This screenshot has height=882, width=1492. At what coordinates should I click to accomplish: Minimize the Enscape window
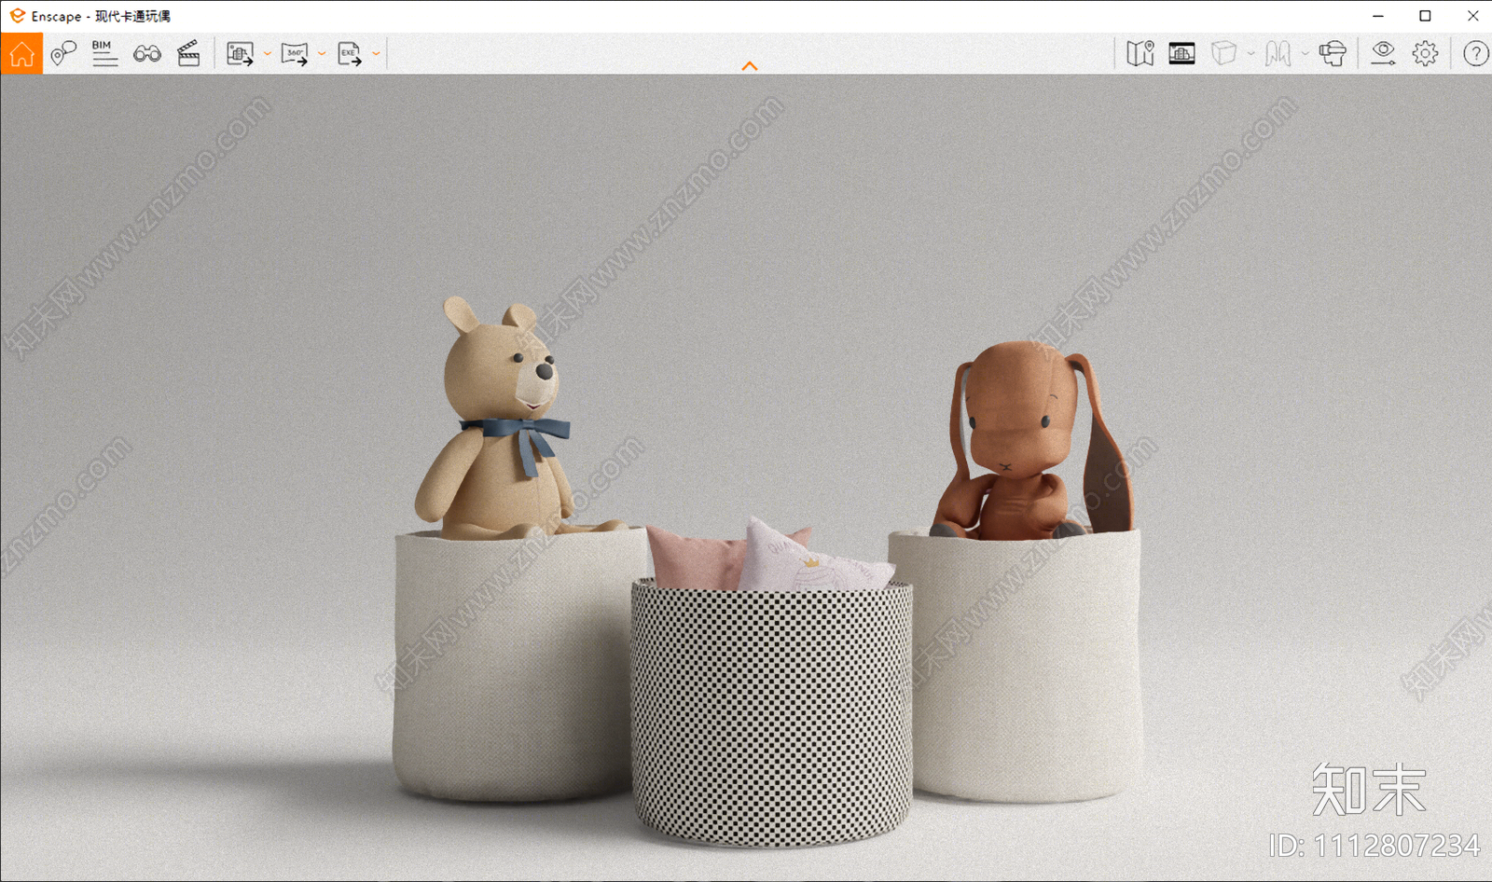pyautogui.click(x=1378, y=16)
